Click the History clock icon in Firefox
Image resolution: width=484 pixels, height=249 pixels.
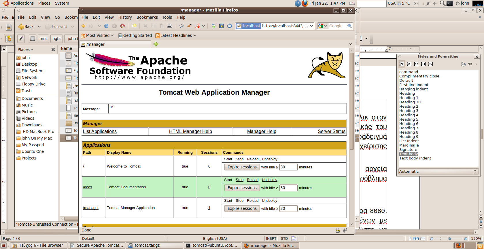(230, 26)
